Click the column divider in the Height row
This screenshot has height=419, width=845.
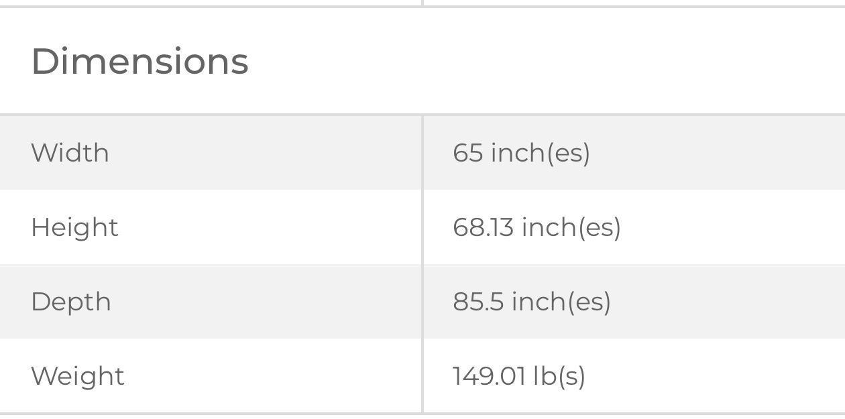pyautogui.click(x=422, y=227)
